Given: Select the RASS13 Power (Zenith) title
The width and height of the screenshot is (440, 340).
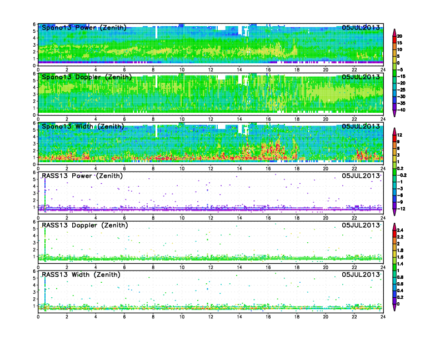Looking at the screenshot, I should pos(82,176).
